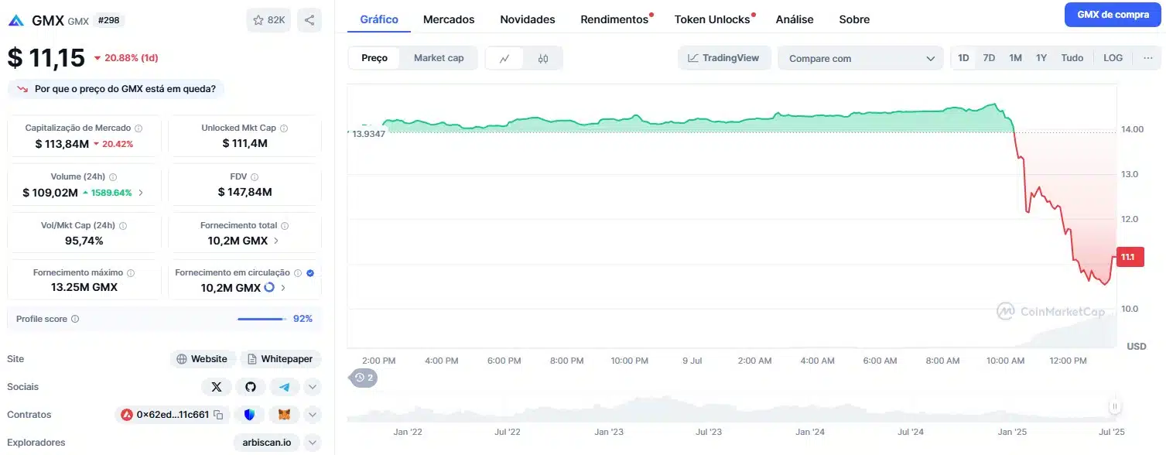Select the Preço chart toggle

(374, 58)
